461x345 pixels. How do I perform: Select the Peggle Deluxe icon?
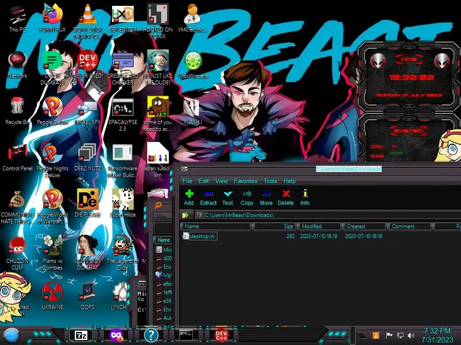click(53, 111)
